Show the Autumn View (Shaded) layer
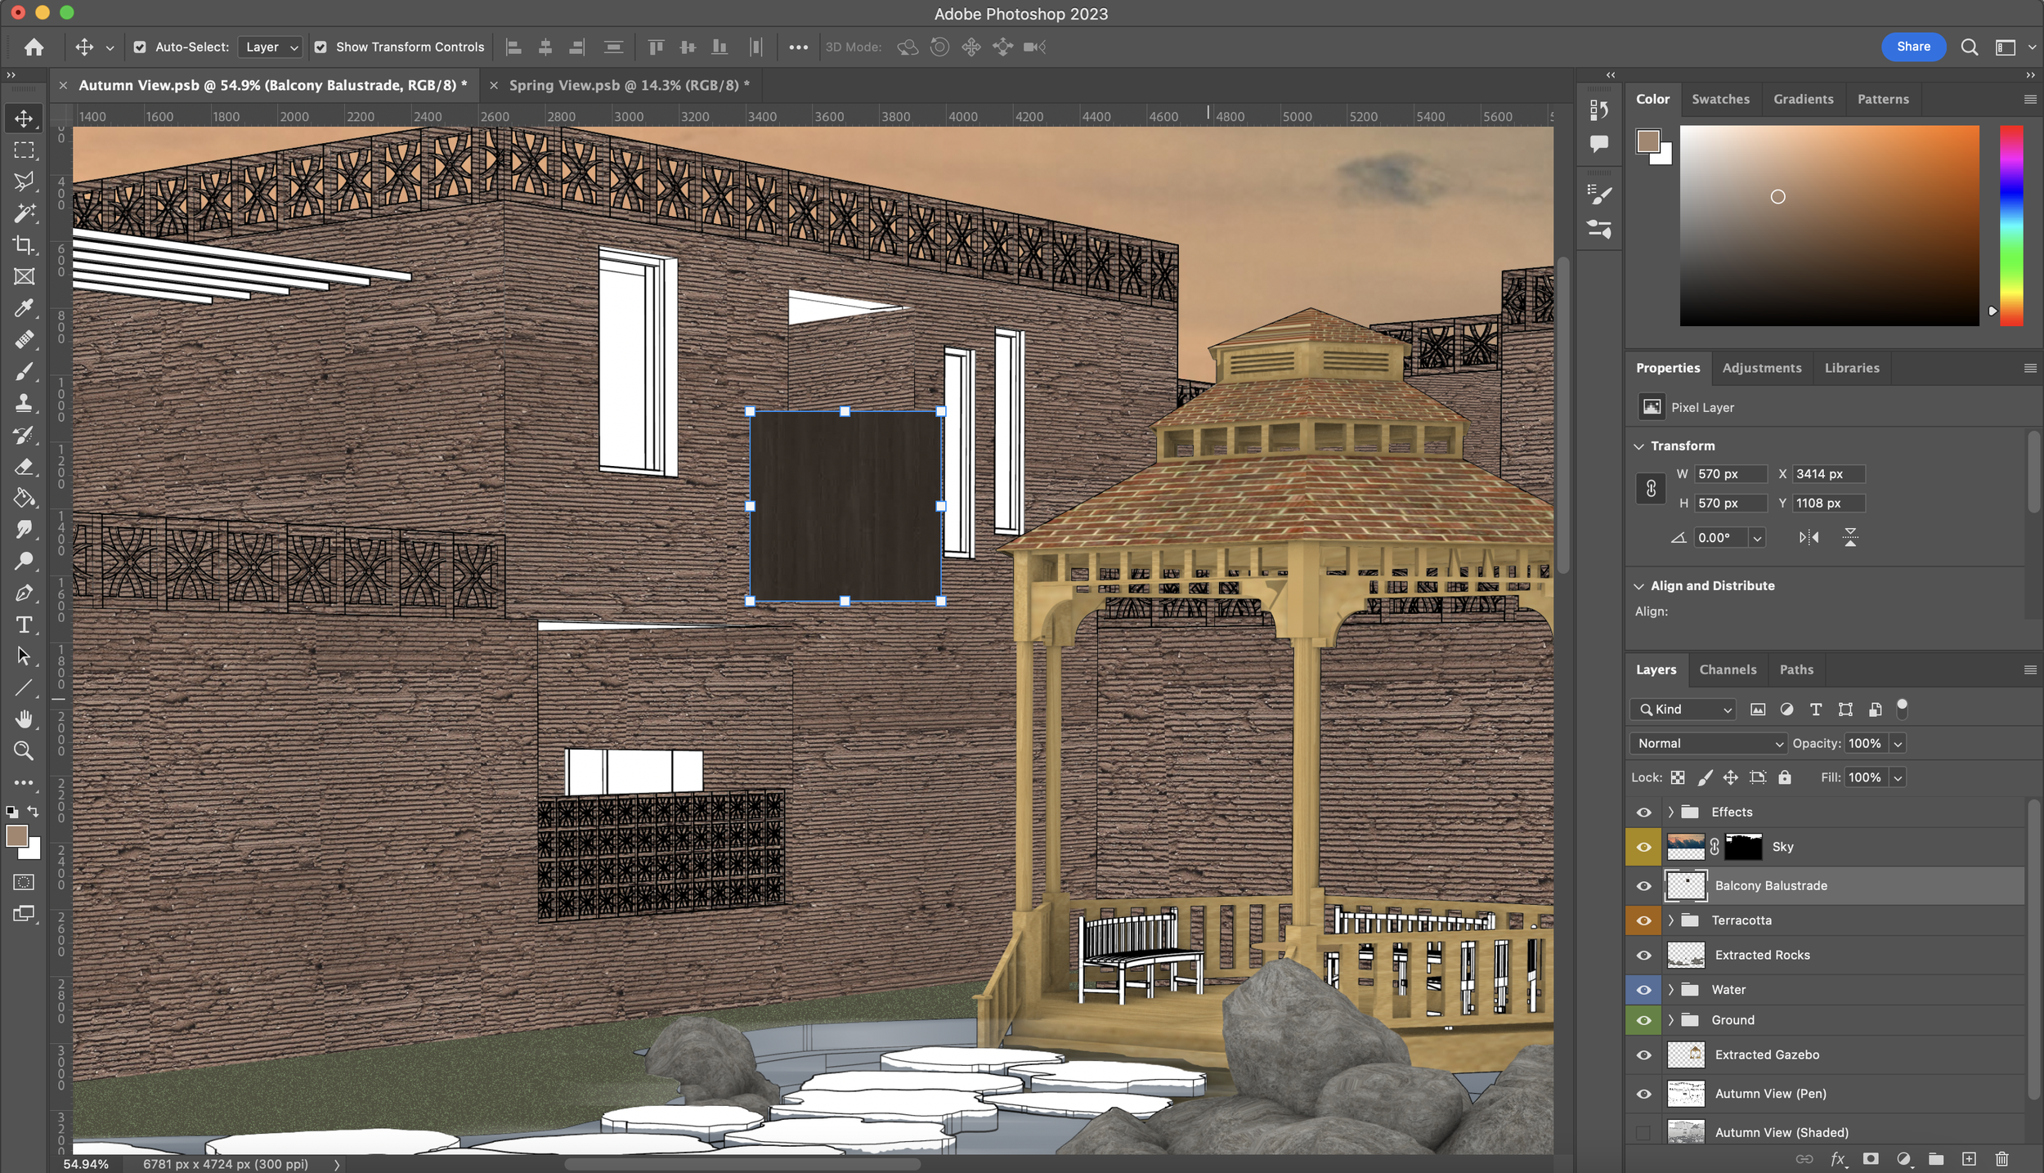 pyautogui.click(x=1643, y=1132)
